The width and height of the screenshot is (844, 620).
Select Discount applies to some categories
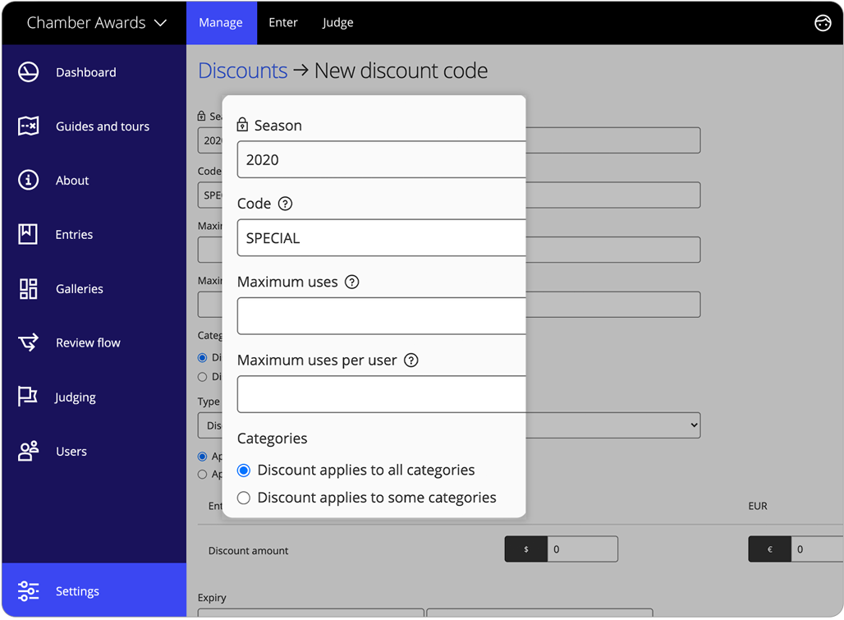[x=244, y=498]
